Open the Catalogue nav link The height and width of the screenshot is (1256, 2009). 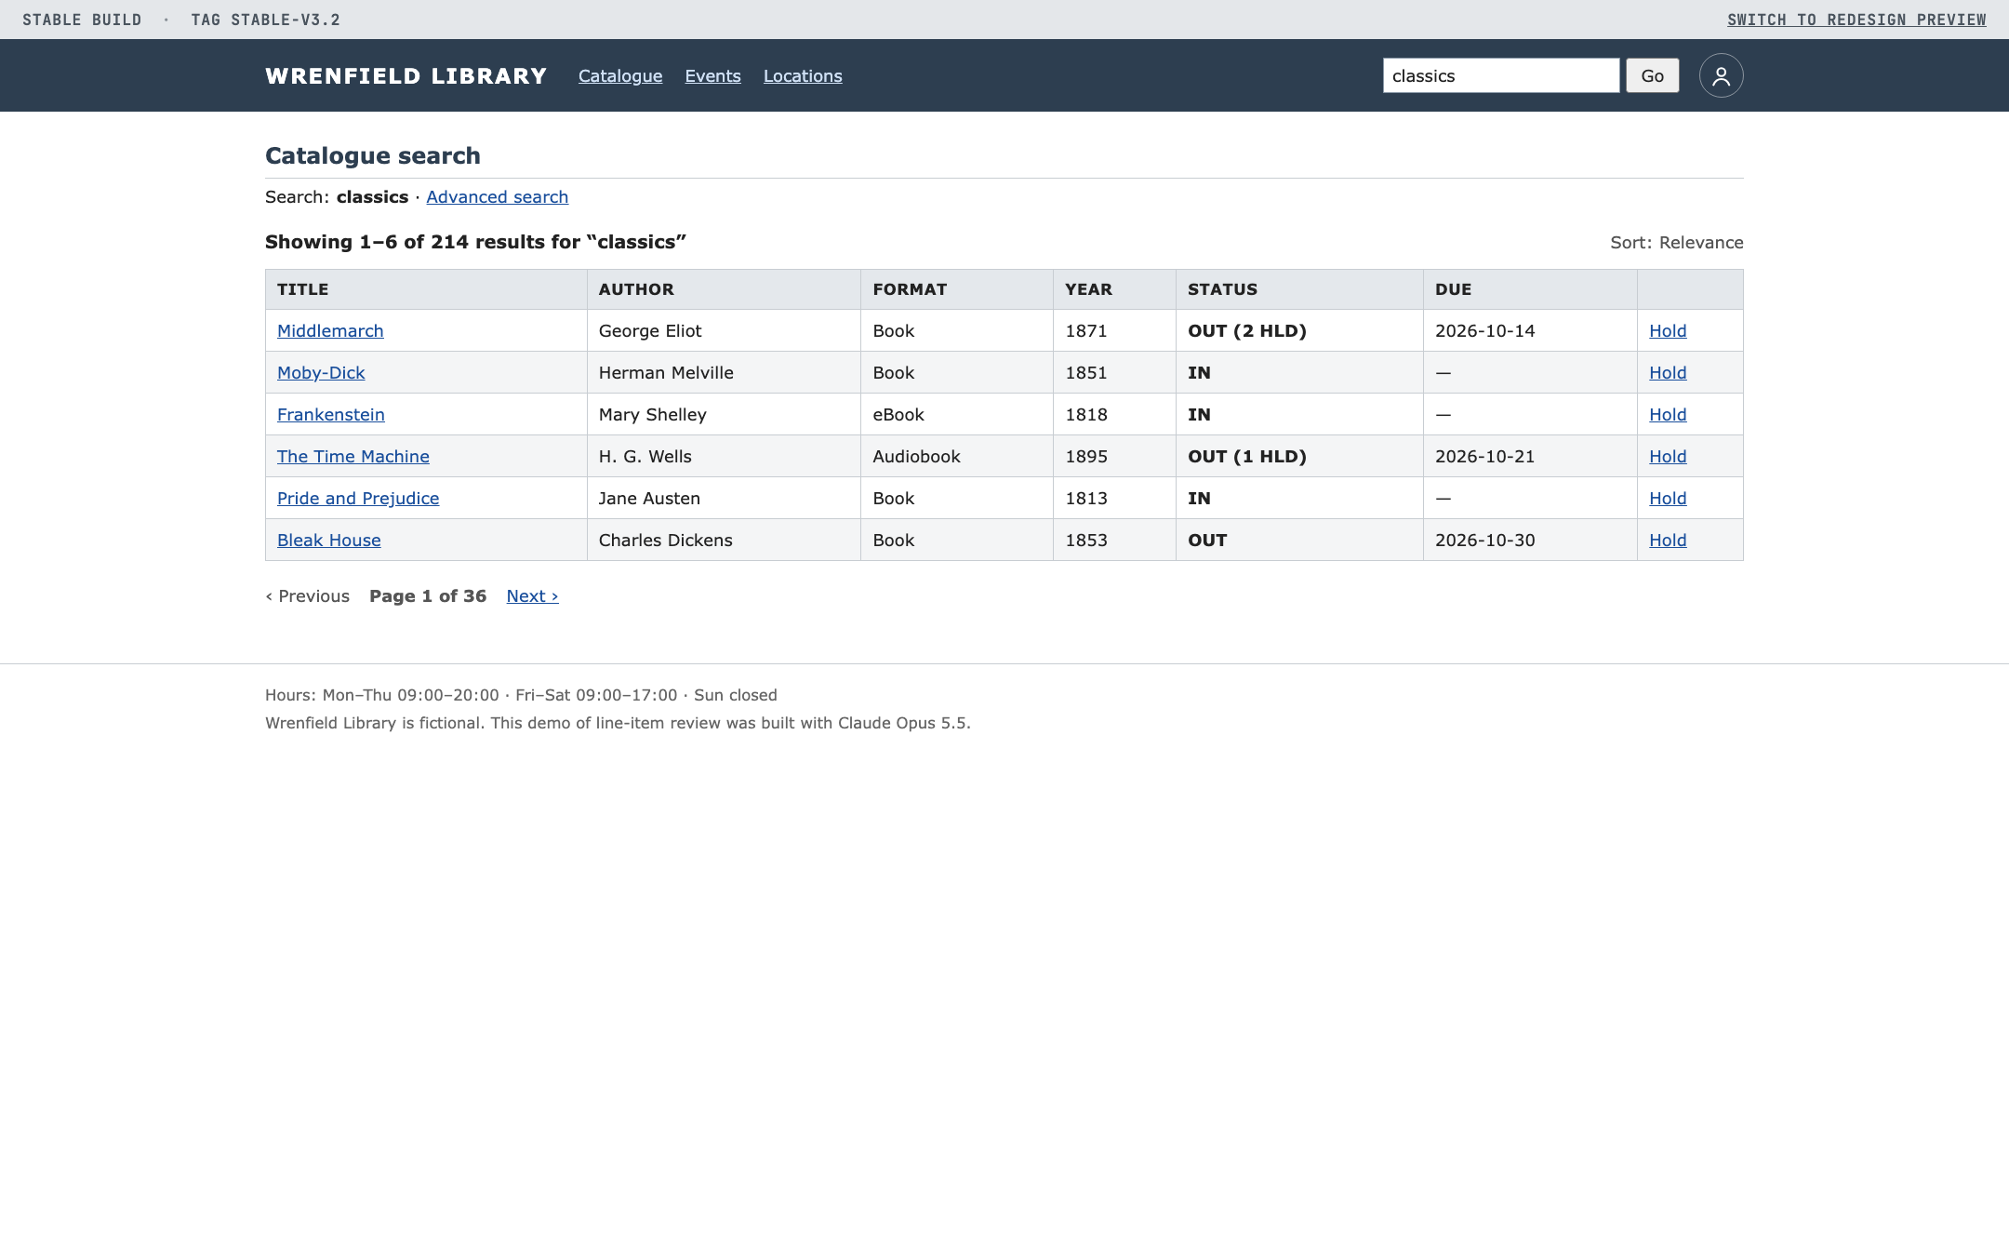coord(620,76)
